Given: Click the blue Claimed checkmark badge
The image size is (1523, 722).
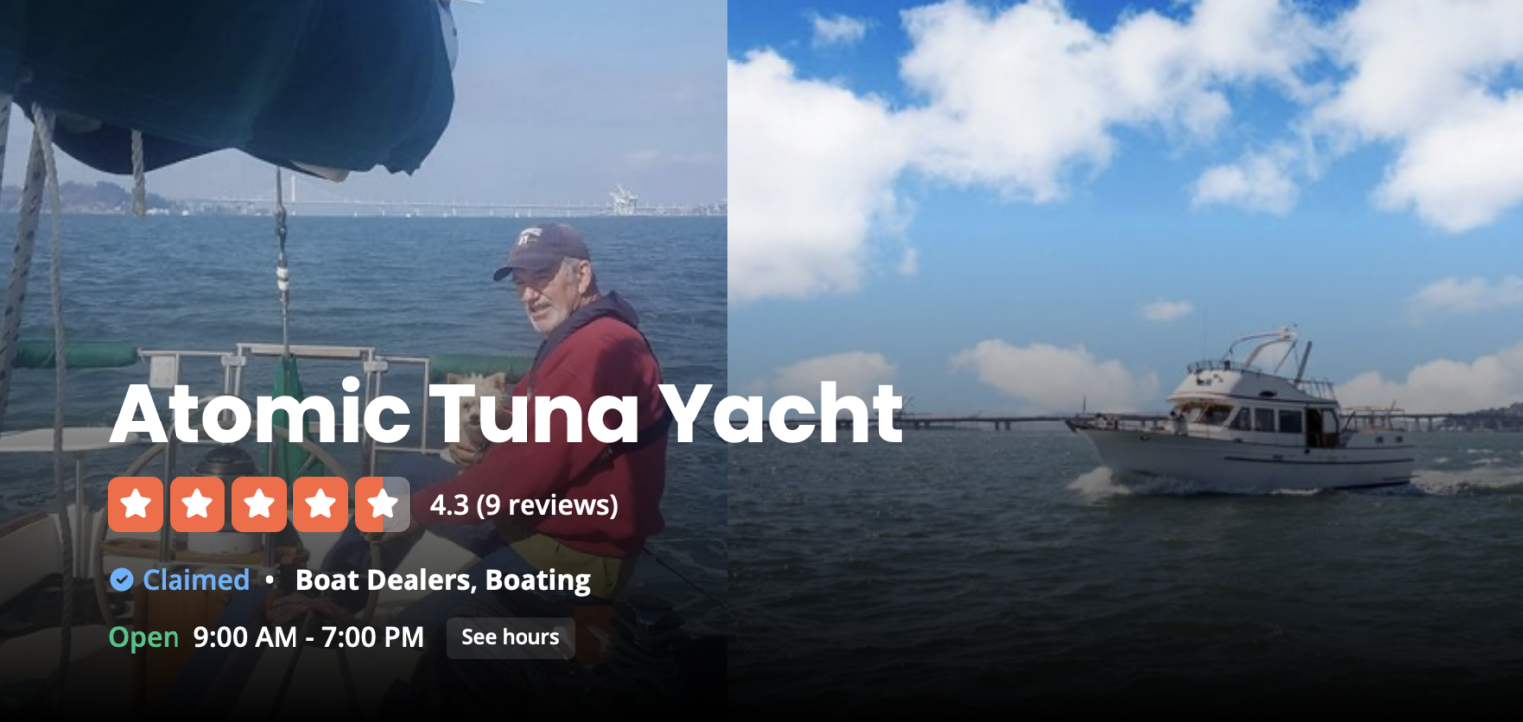Looking at the screenshot, I should [x=121, y=580].
